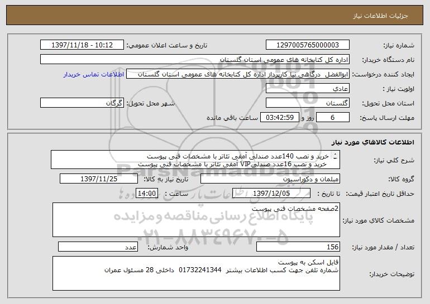This screenshot has height=304, width=430.
Task: Click the label تاریخ و ساعت اعلان عمومی
Action: (x=167, y=45)
